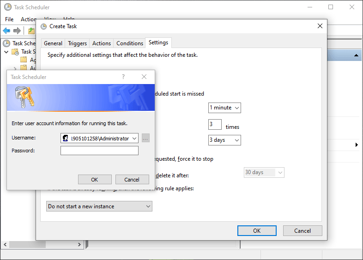Image resolution: width=363 pixels, height=260 pixels.
Task: Click the user avatar icon in Username box
Action: (66, 138)
